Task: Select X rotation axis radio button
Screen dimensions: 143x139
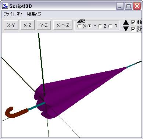Action: (x=79, y=26)
